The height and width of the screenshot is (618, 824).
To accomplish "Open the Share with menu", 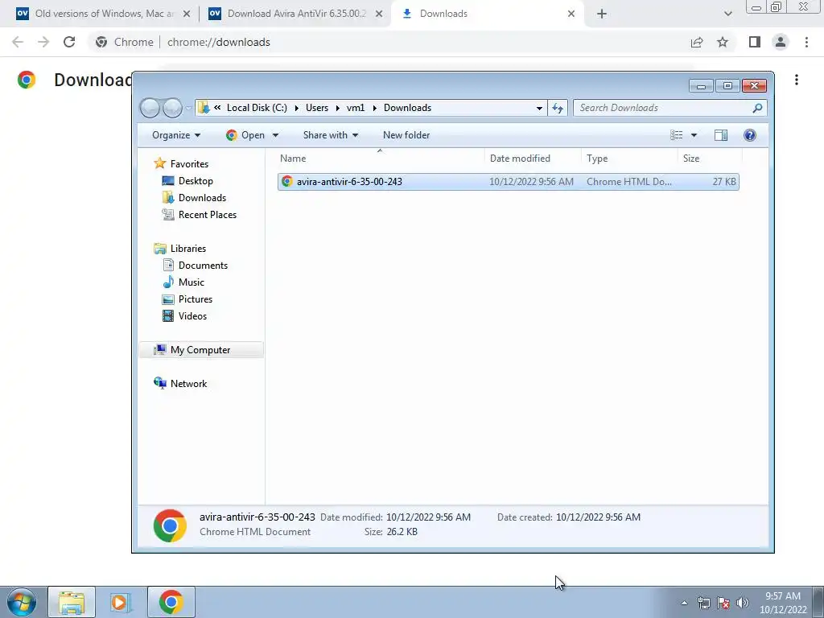I will click(331, 135).
